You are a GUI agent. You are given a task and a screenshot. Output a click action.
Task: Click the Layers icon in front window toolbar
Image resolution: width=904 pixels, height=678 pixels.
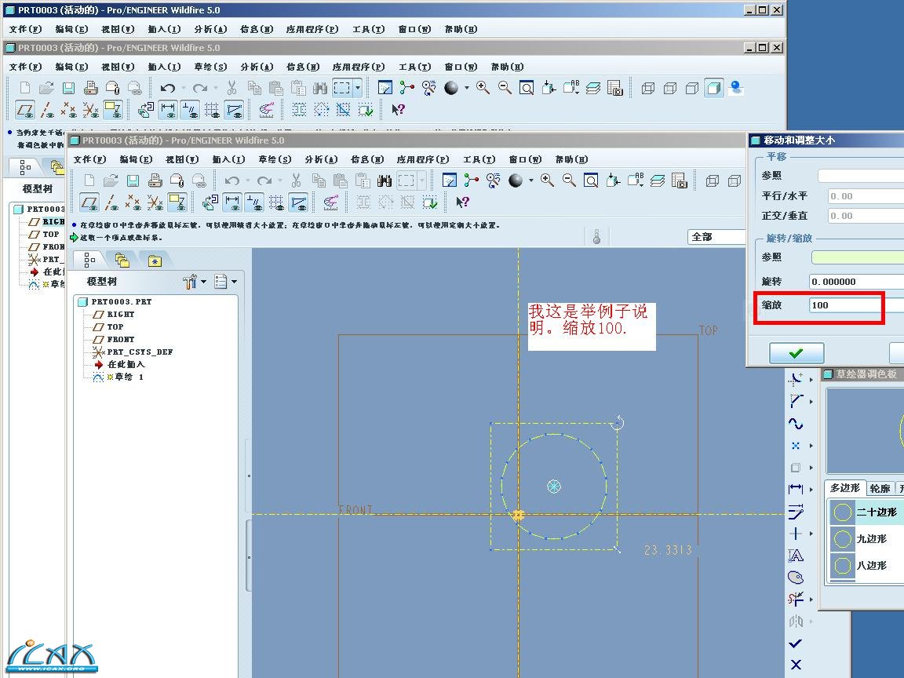click(658, 180)
